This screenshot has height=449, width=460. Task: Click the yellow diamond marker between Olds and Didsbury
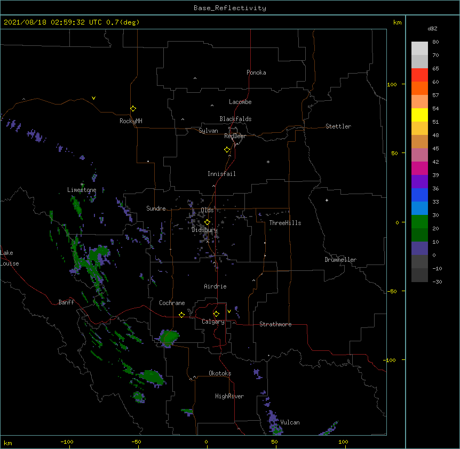pyautogui.click(x=207, y=222)
